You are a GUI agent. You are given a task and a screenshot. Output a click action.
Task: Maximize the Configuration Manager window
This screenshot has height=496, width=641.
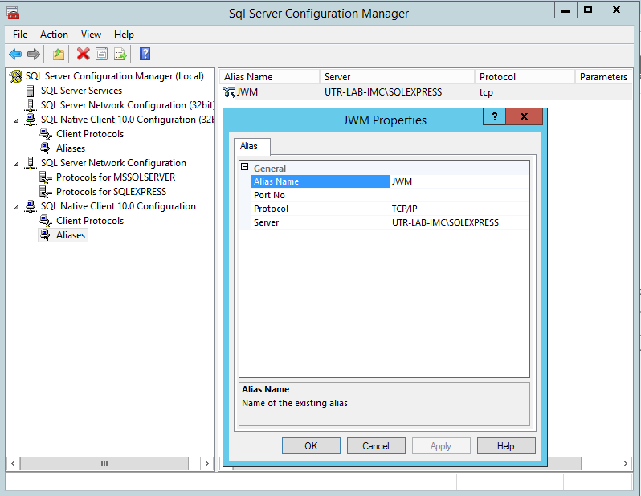tap(588, 10)
